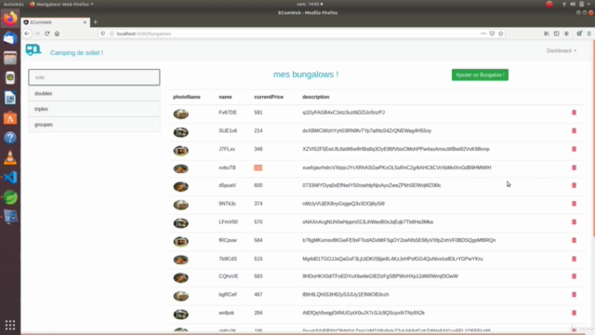
Task: Click the photoName column header
Action: 187,97
